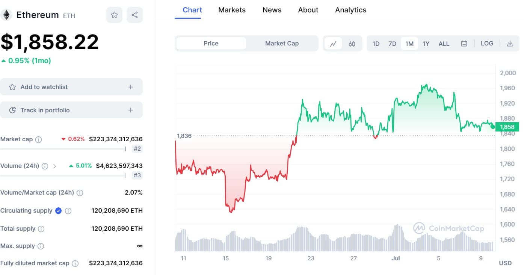The height and width of the screenshot is (275, 524).
Task: Click the 0.95% (1mo) change text
Action: click(x=29, y=61)
